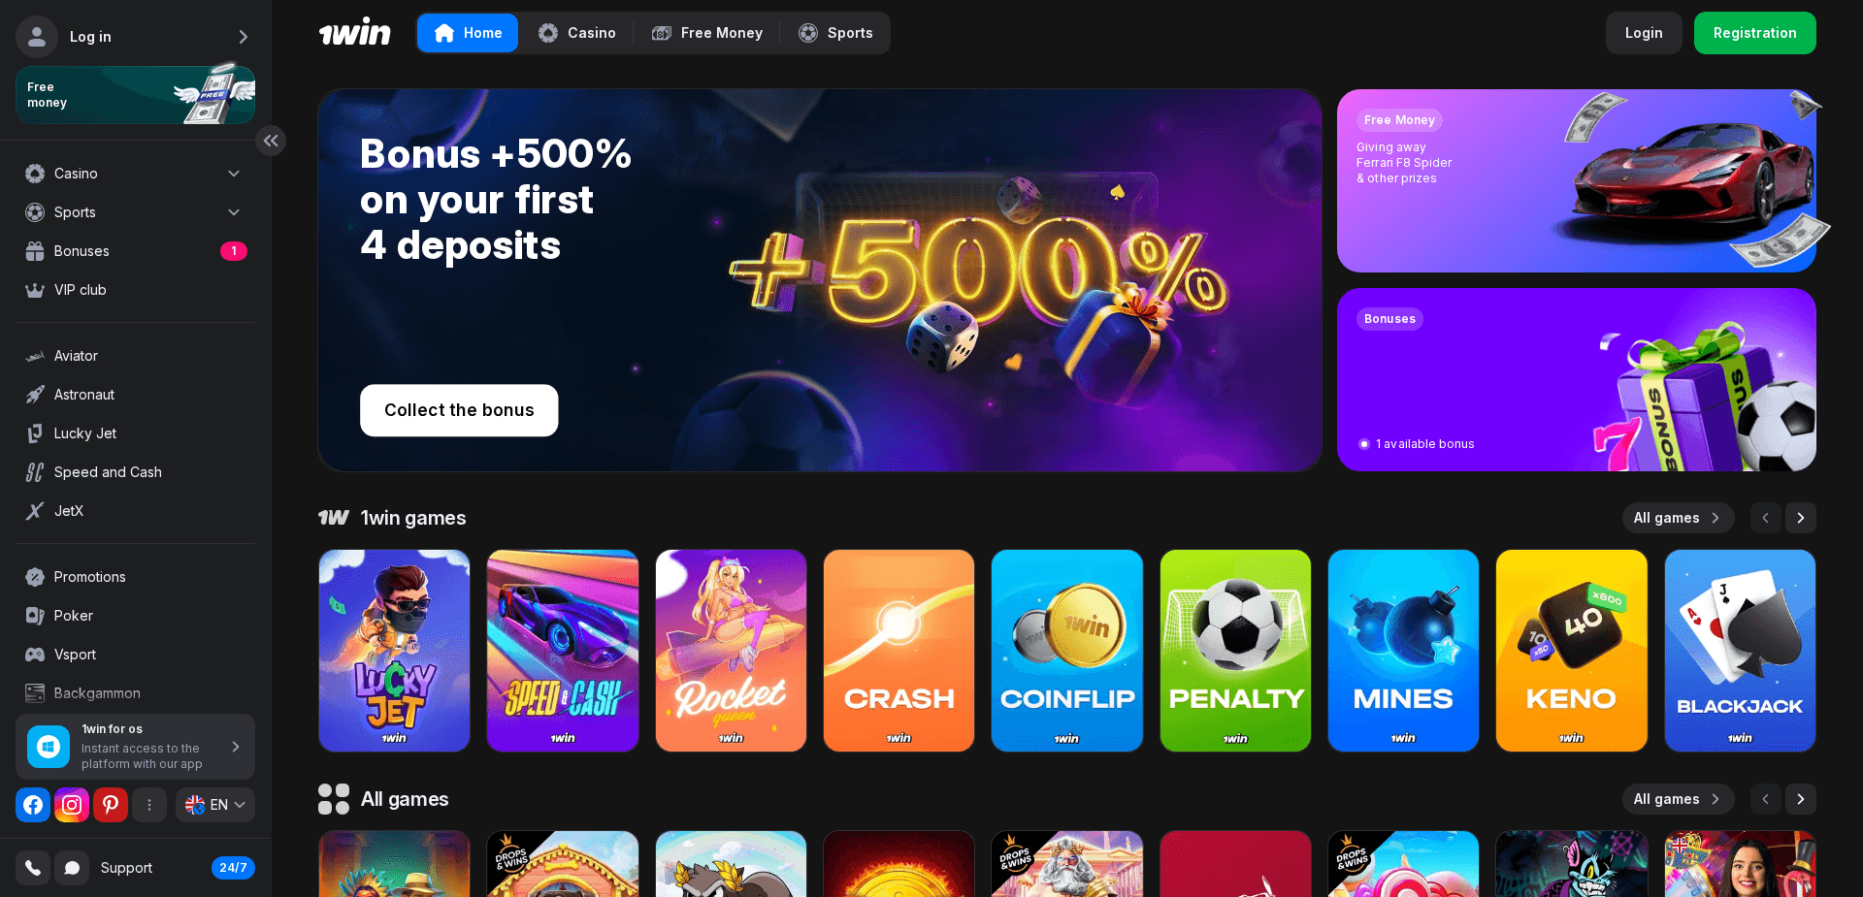This screenshot has width=1863, height=897.
Task: Open the Facebook social icon
Action: 33,805
